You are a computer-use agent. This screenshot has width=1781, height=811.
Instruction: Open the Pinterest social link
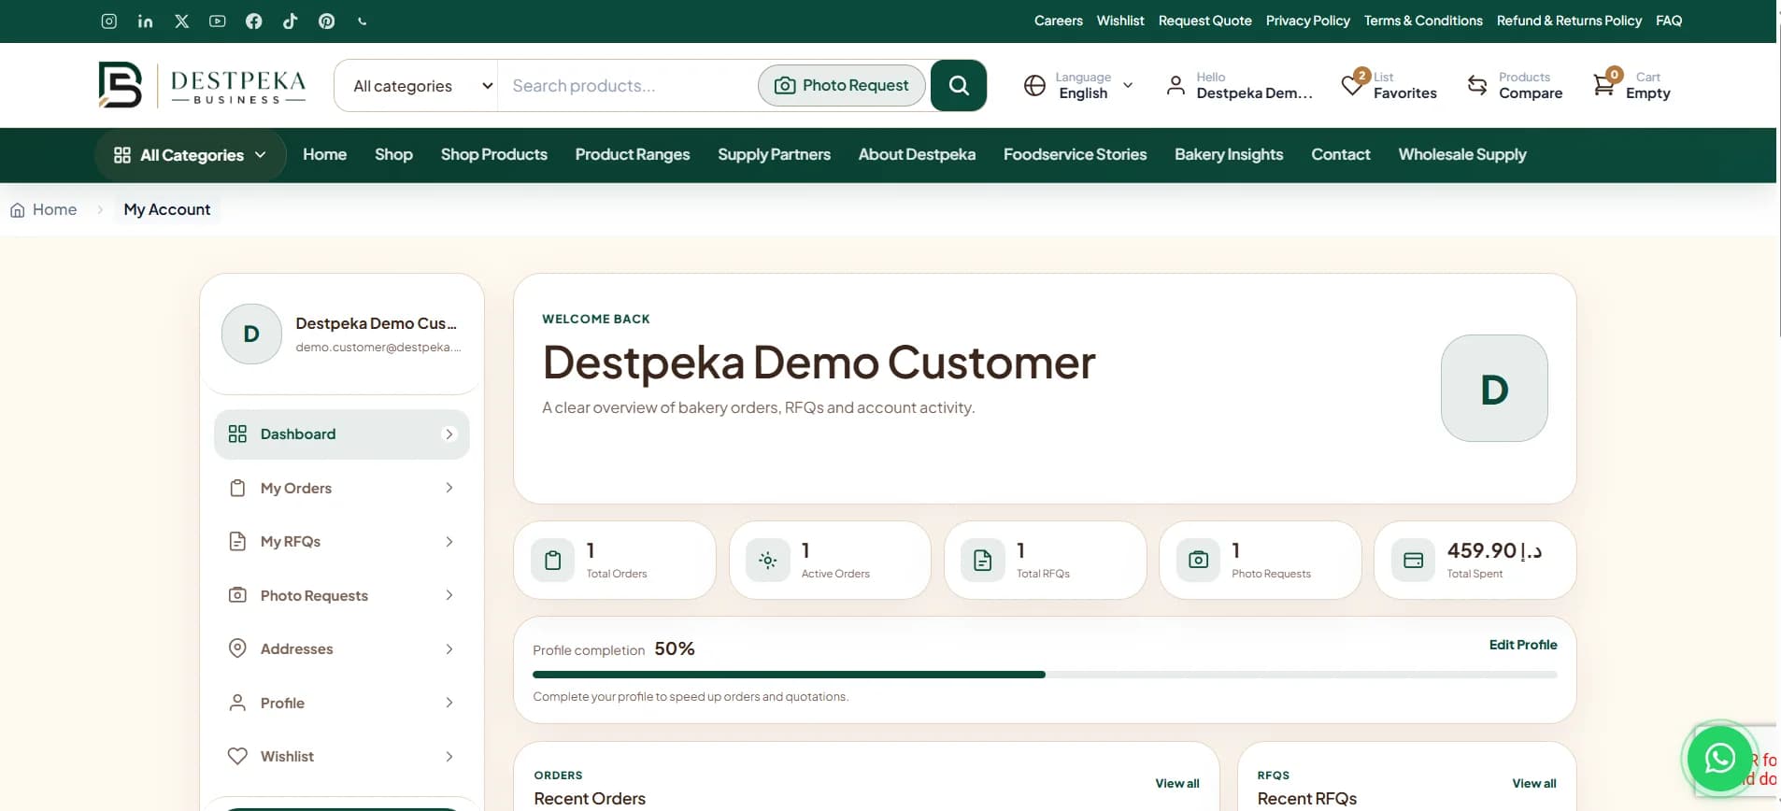point(326,21)
